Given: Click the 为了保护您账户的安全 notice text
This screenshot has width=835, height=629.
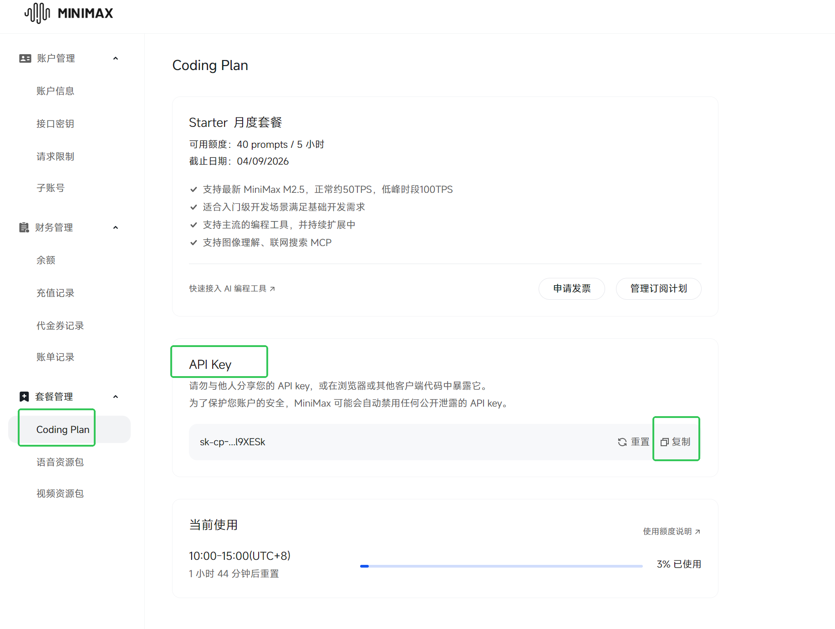Looking at the screenshot, I should coord(350,403).
